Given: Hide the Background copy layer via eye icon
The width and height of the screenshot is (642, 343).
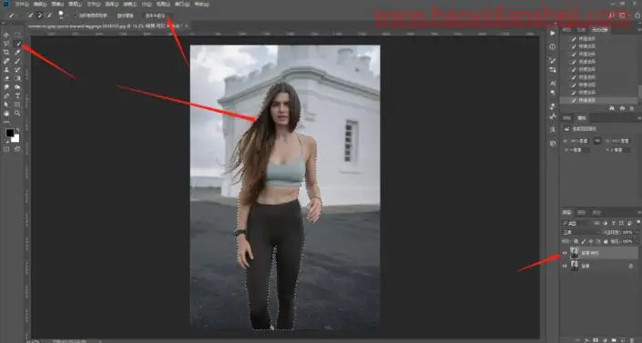Looking at the screenshot, I should pos(565,253).
